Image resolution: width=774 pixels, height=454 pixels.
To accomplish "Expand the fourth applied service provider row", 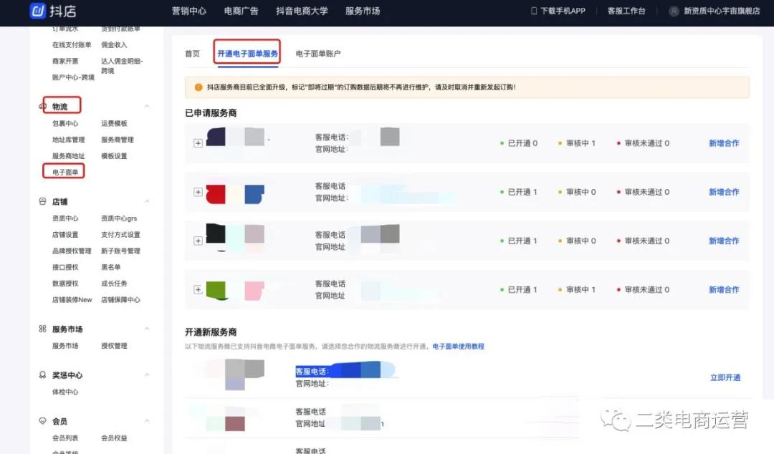I will [x=198, y=289].
